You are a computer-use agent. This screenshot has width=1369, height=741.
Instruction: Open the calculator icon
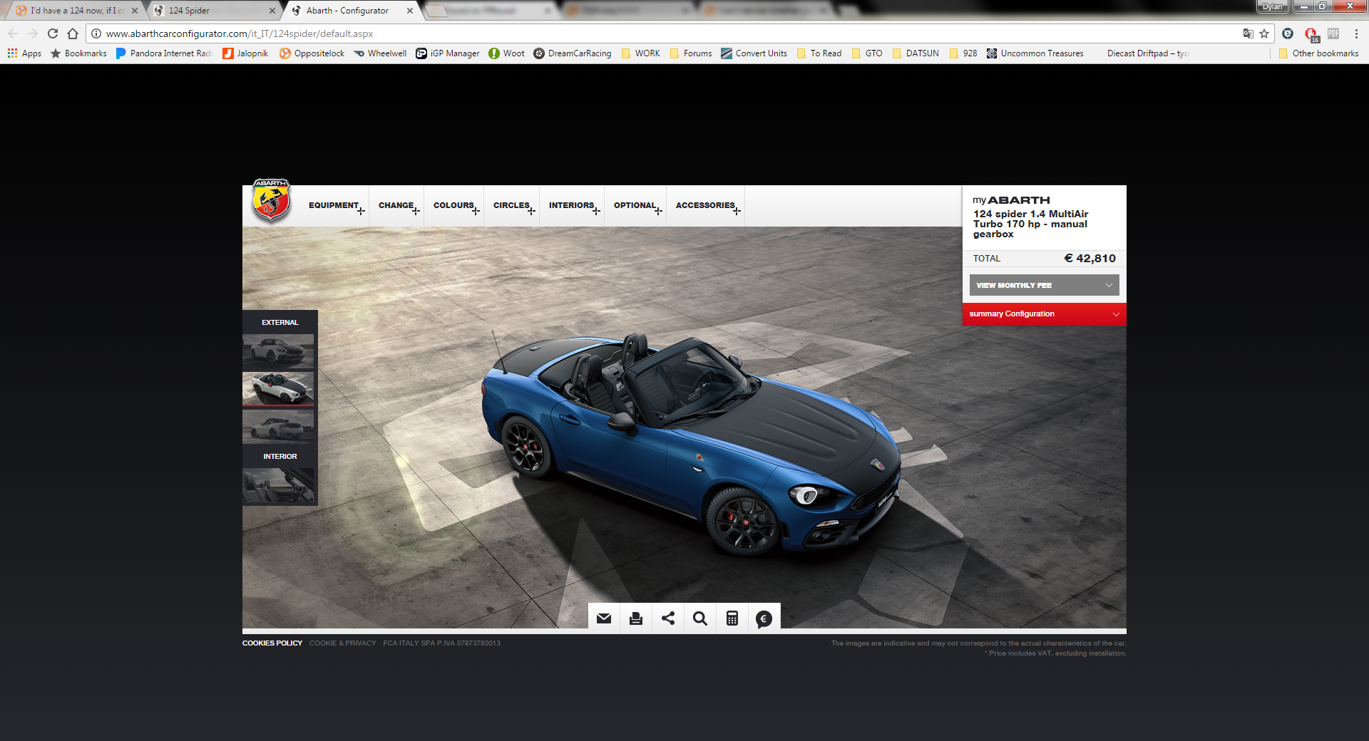(x=732, y=618)
